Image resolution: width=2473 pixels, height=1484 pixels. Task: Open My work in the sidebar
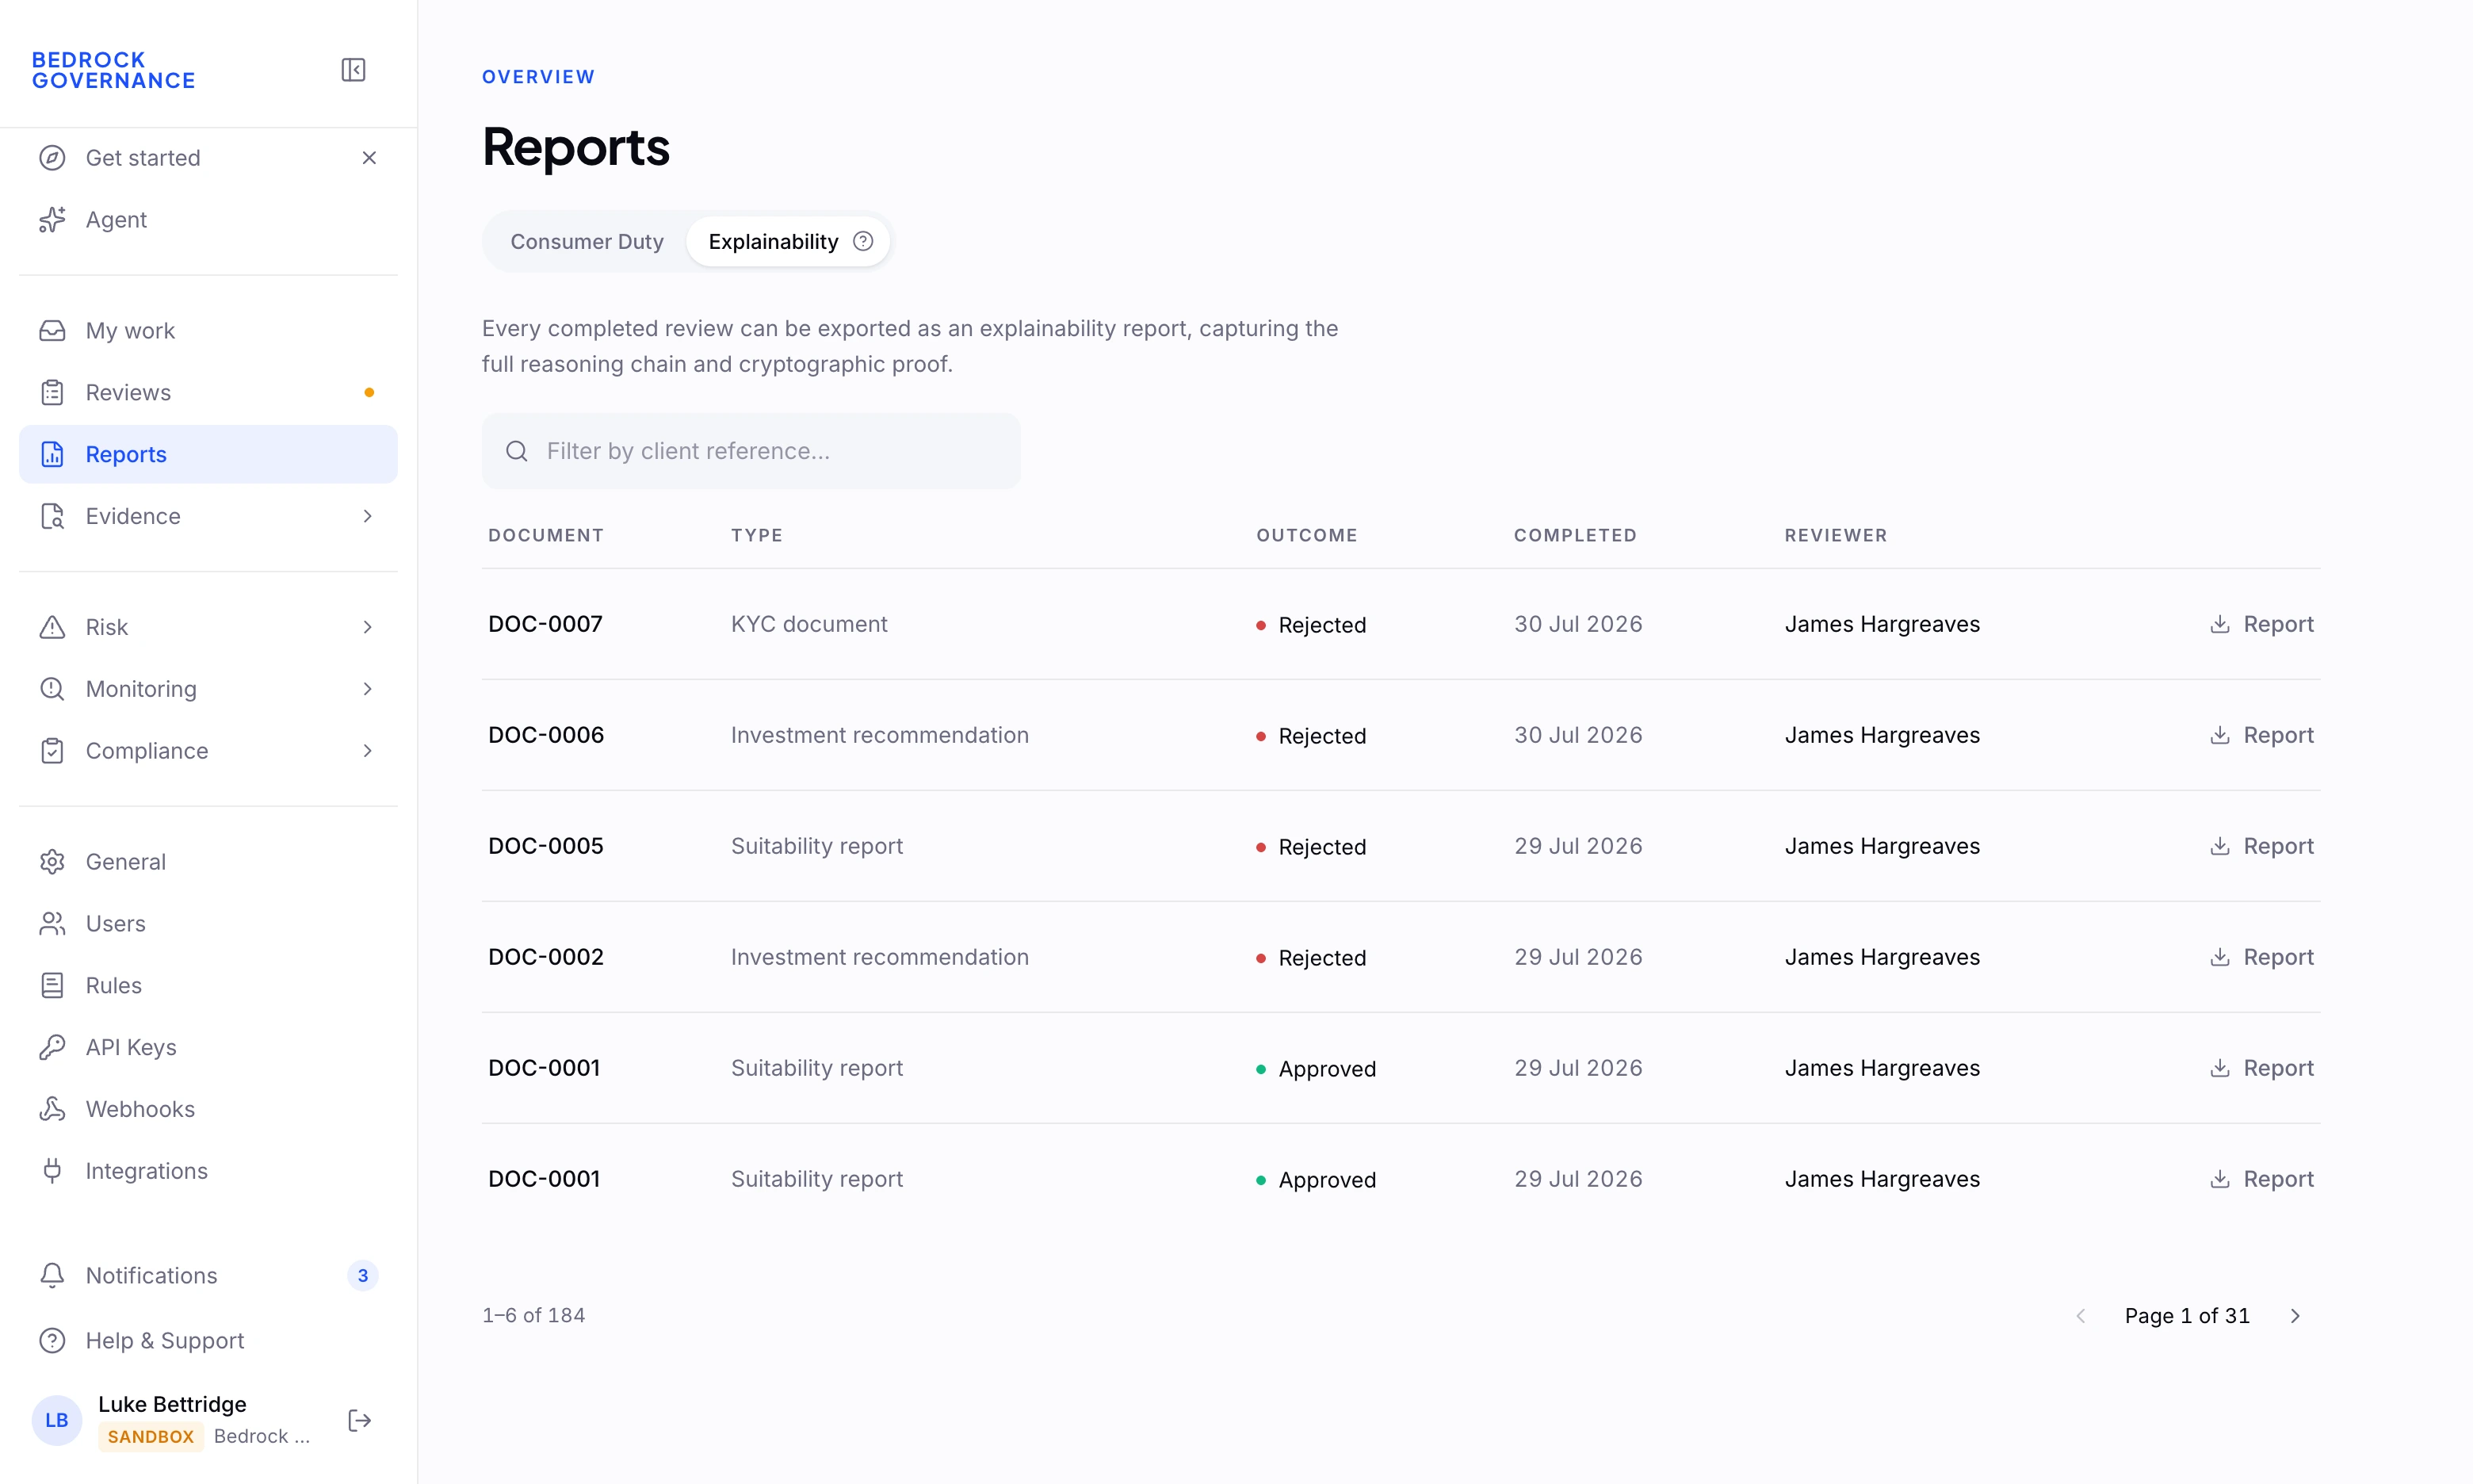point(208,331)
